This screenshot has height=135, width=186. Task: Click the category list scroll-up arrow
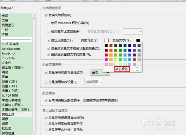[x=34, y=16]
